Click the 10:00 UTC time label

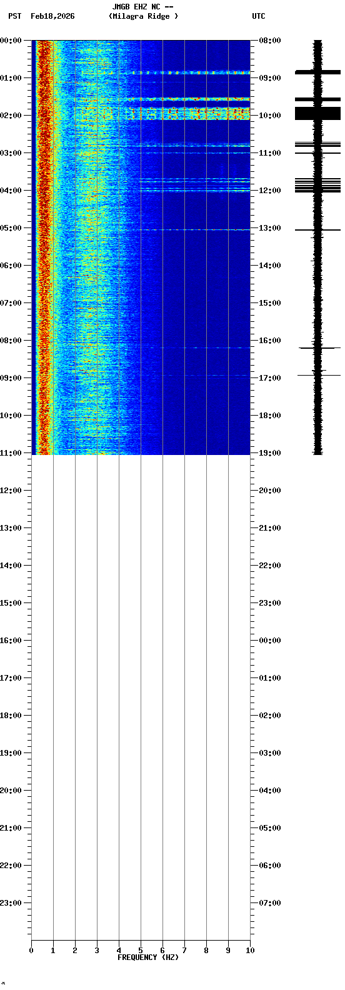[270, 116]
